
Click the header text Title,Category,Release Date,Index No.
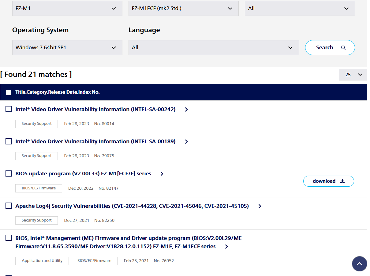click(58, 92)
